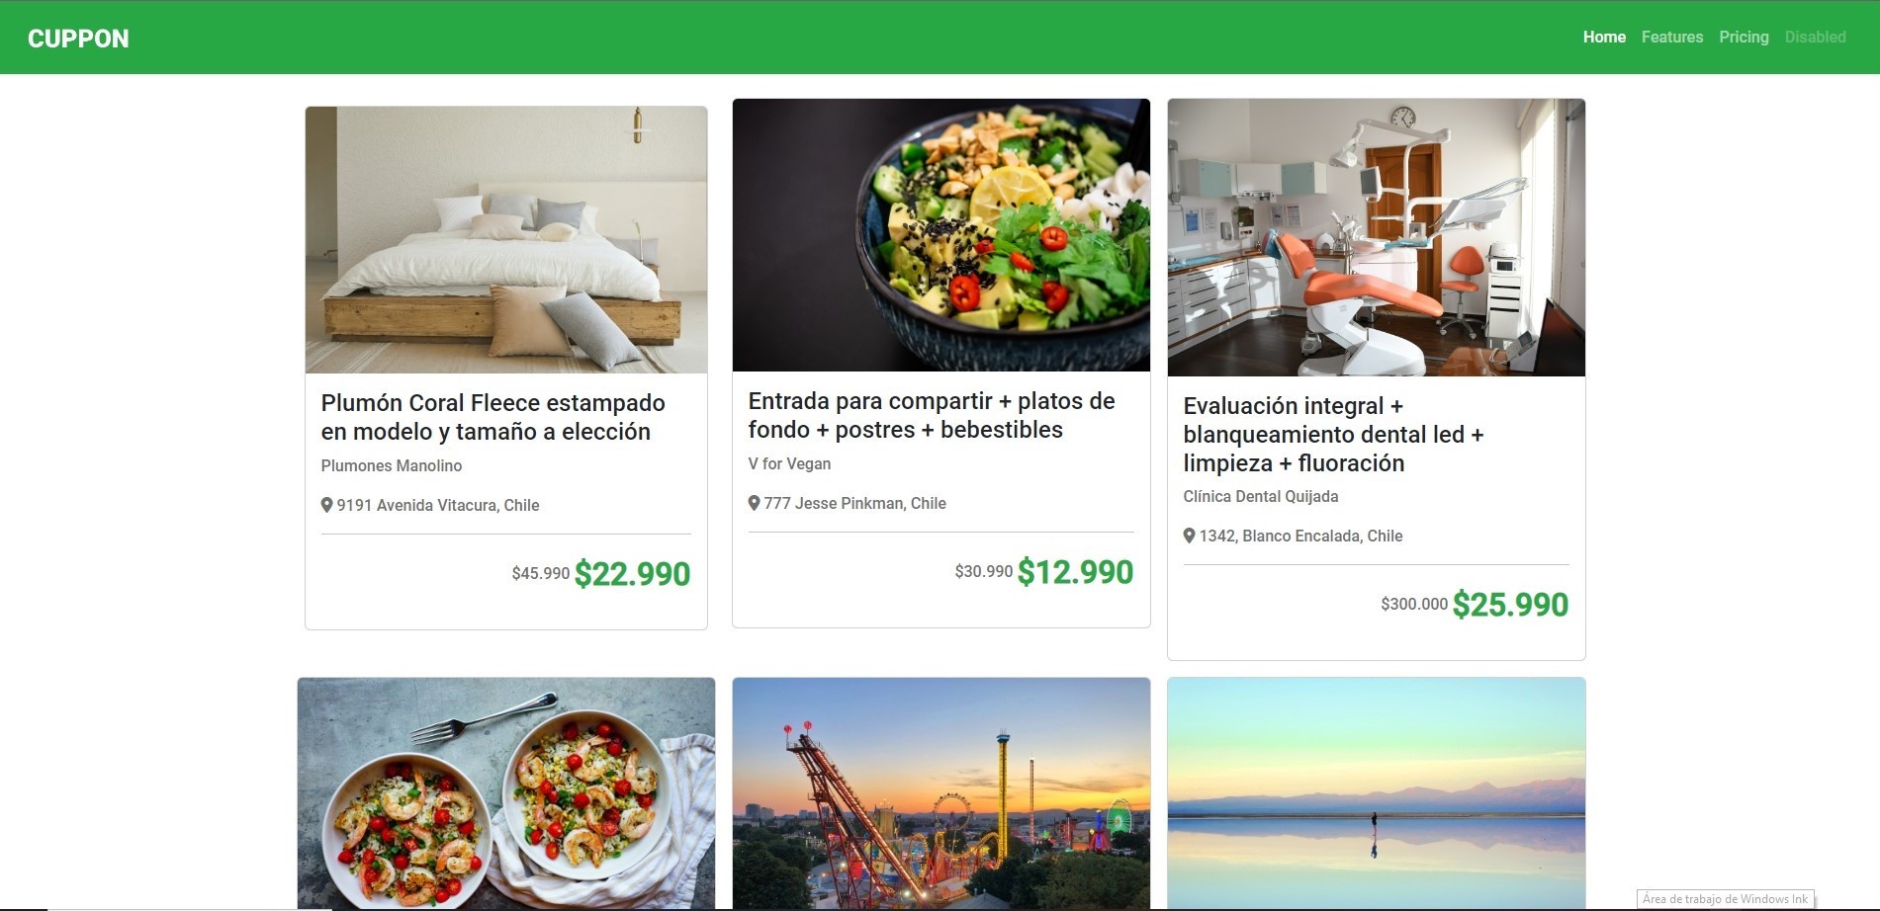Open the bedroom duvet product image

pos(506,240)
